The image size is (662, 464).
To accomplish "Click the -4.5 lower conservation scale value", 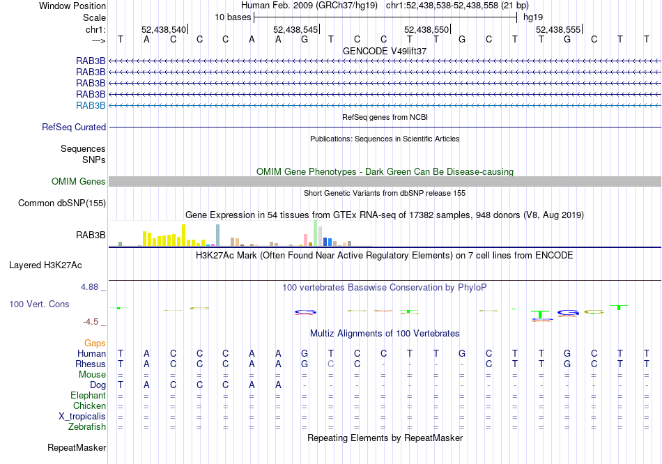I will tap(91, 322).
